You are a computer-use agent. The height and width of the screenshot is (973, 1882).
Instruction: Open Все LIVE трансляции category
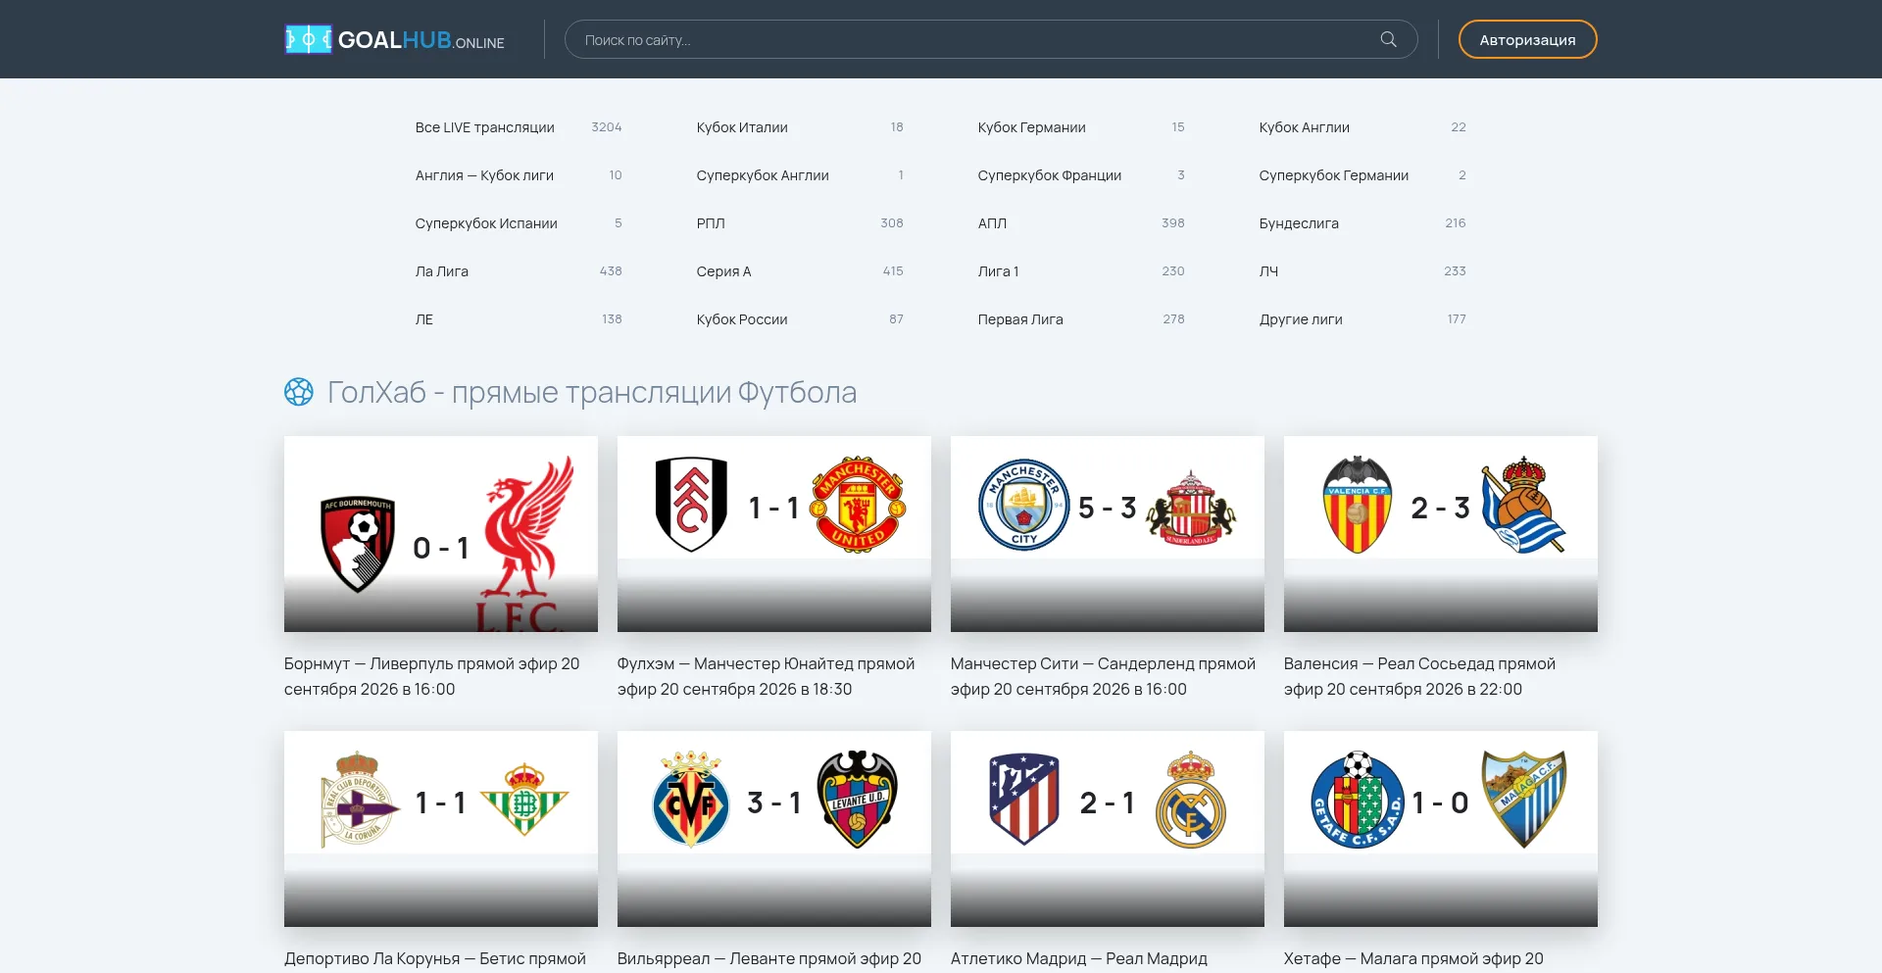tap(485, 127)
